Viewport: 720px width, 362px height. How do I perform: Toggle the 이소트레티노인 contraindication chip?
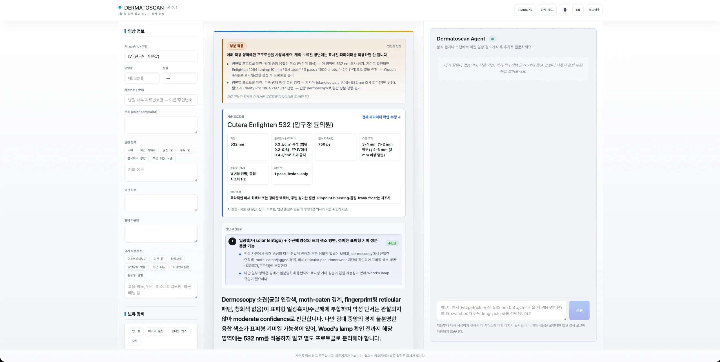(137, 259)
